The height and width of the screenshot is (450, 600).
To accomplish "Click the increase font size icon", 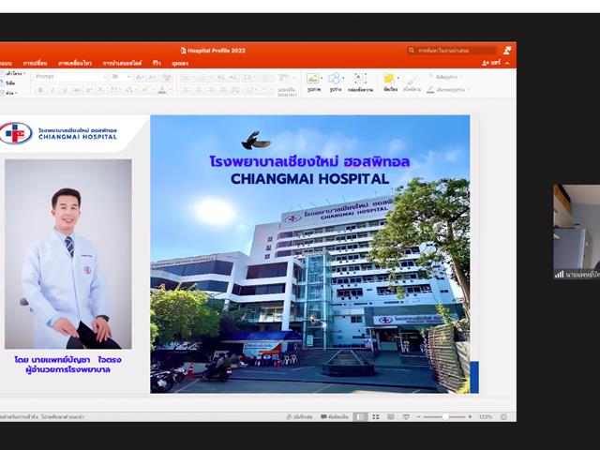I will click(140, 77).
